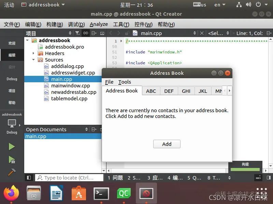The height and width of the screenshot is (204, 273).
Task: Close the Projects side pane
Action: point(102,33)
